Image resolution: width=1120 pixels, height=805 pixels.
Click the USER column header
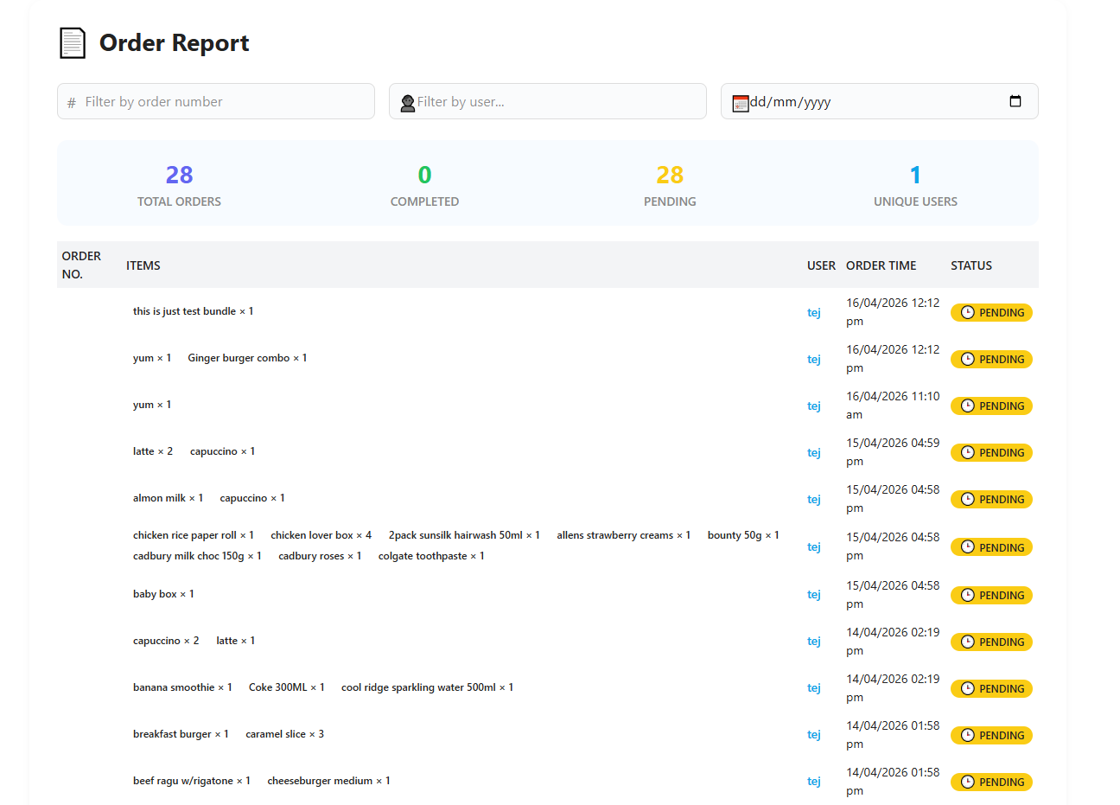coord(821,265)
